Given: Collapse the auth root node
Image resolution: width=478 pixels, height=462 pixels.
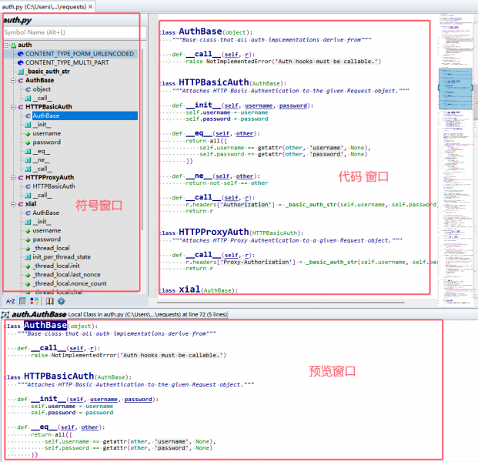Looking at the screenshot, I should [x=6, y=45].
